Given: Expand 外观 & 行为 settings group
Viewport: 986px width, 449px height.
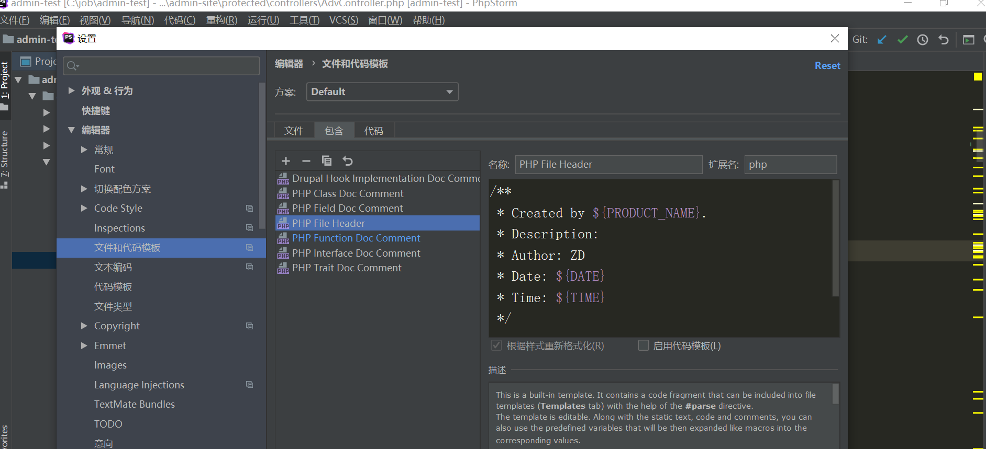Looking at the screenshot, I should (72, 90).
